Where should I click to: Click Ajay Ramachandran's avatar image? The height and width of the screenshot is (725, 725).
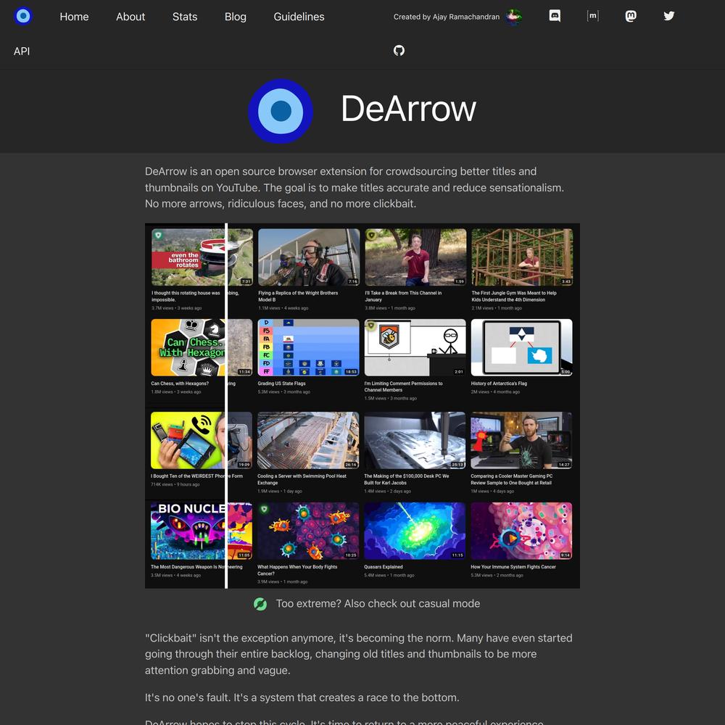click(513, 17)
